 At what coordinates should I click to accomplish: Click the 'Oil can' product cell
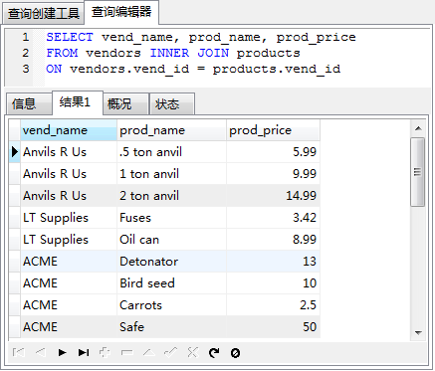tap(171, 240)
